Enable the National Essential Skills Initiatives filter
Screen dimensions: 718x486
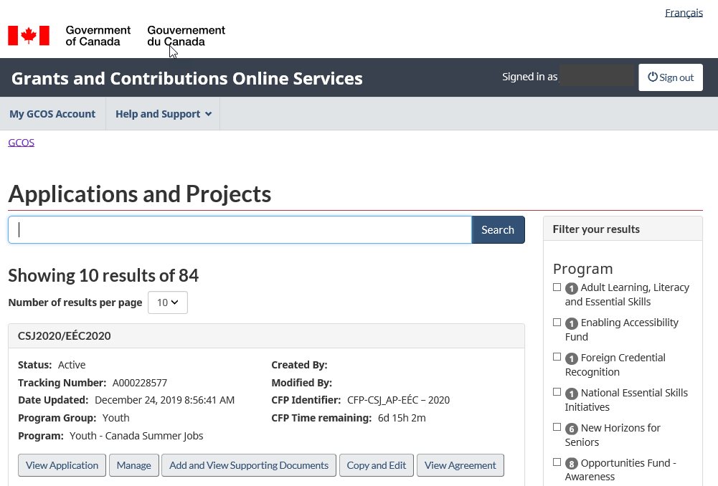point(557,393)
